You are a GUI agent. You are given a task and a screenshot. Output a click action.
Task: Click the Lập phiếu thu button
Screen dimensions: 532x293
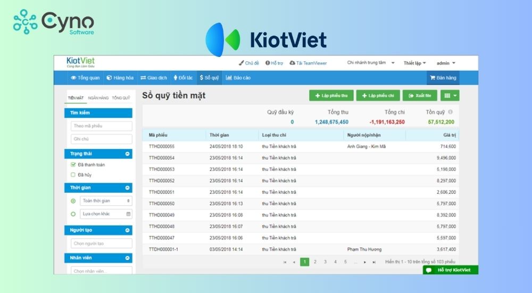(x=331, y=95)
